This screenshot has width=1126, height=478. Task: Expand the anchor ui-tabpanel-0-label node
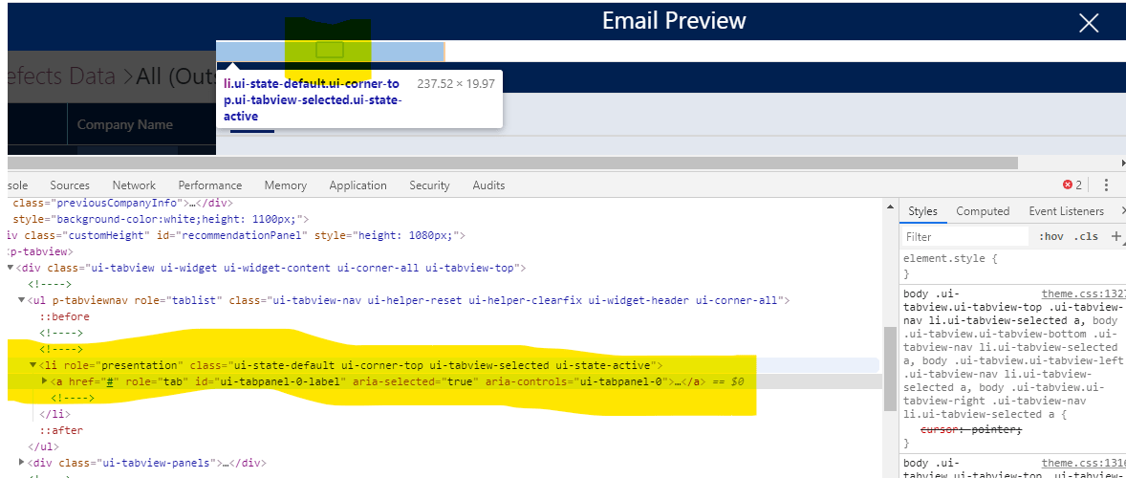45,381
